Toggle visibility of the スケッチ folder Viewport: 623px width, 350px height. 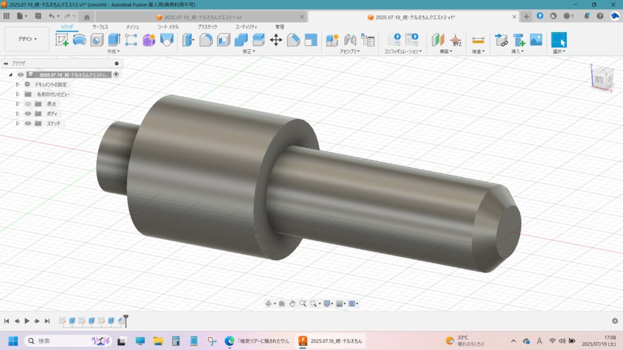tap(28, 123)
